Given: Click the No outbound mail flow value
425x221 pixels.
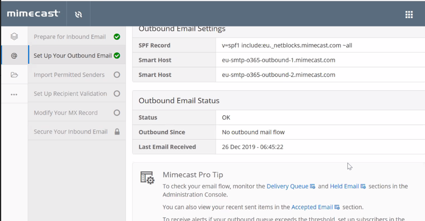Looking at the screenshot, I should pos(253,132).
